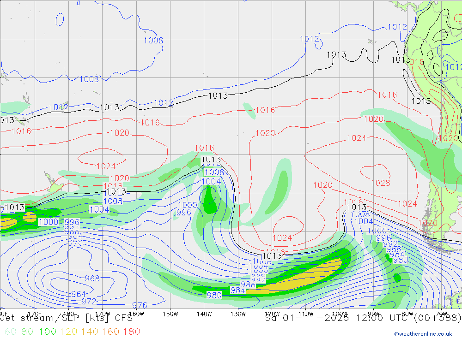Click the 70W longitude axis label
Screen dimensions: 462x338
(x=441, y=314)
